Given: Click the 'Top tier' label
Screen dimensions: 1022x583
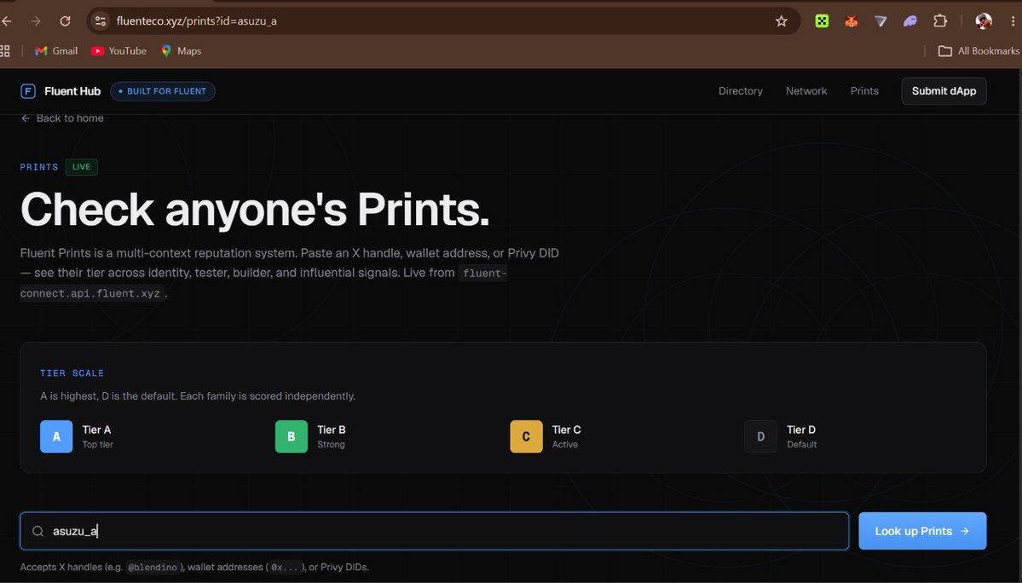Looking at the screenshot, I should tap(98, 444).
